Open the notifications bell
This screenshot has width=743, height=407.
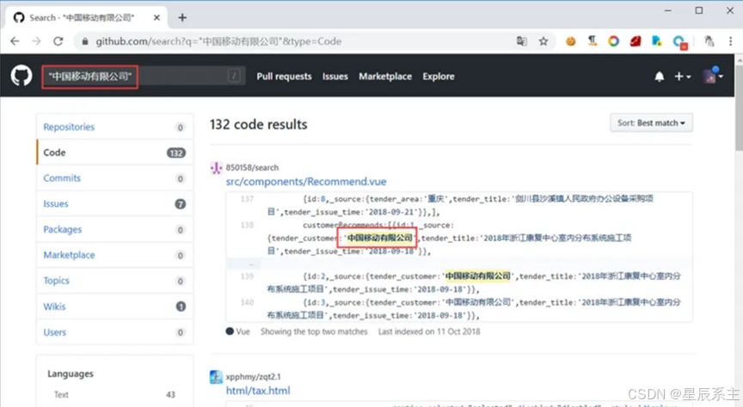point(659,76)
